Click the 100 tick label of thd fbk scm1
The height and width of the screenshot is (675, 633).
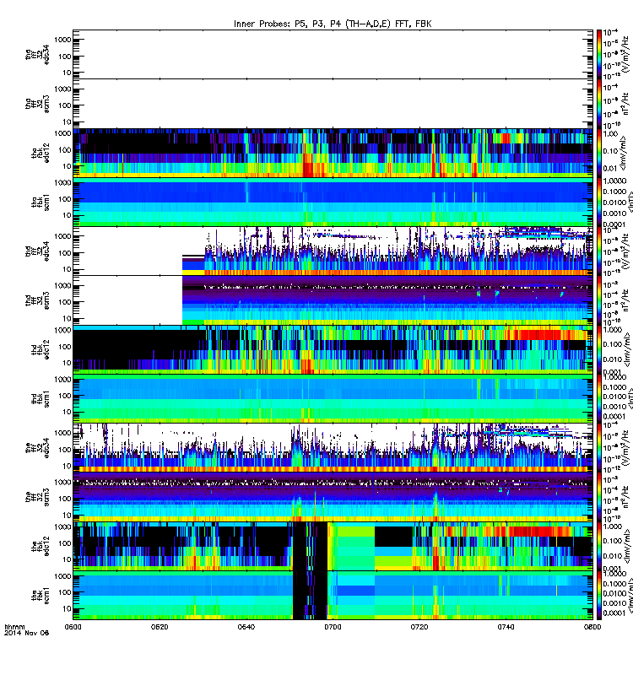tap(65, 396)
